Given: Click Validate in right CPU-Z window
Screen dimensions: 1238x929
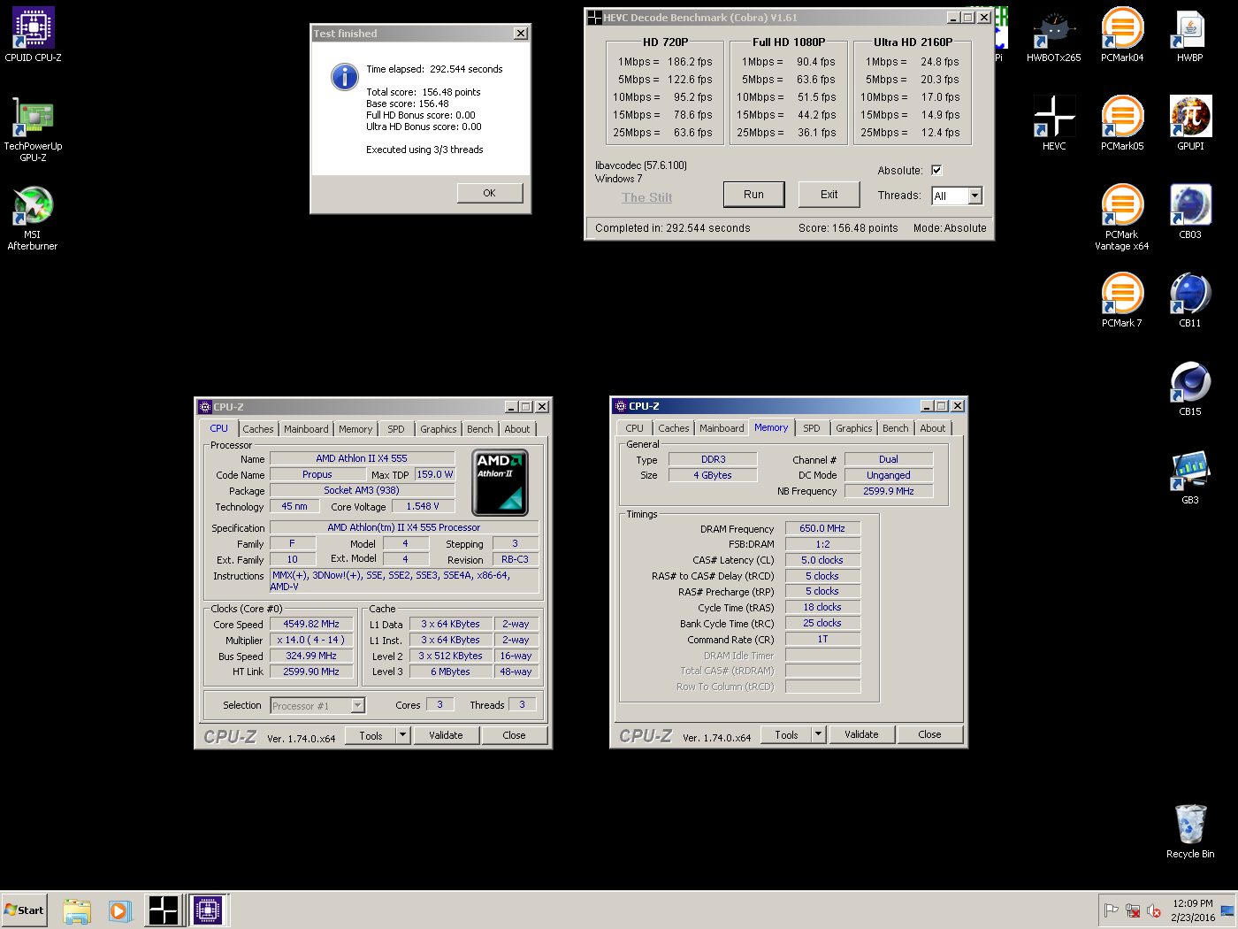Looking at the screenshot, I should 861,734.
